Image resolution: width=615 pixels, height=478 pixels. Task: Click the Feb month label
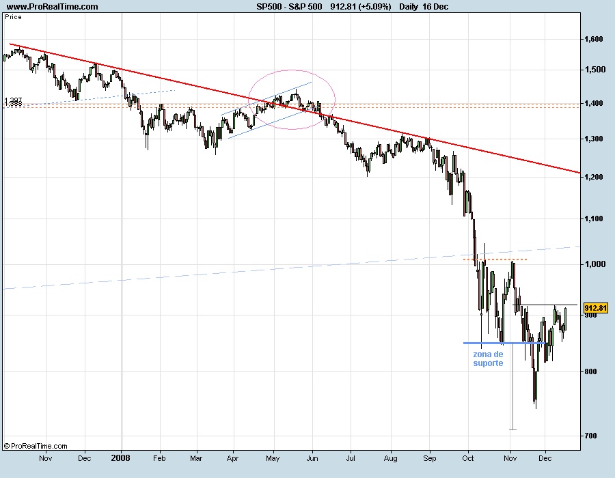[x=159, y=458]
